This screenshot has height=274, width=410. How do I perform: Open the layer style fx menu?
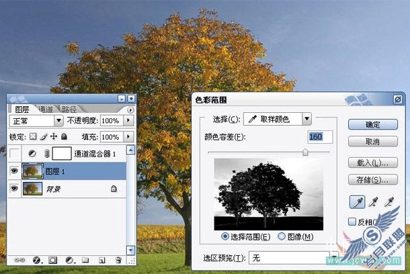[x=37, y=260]
